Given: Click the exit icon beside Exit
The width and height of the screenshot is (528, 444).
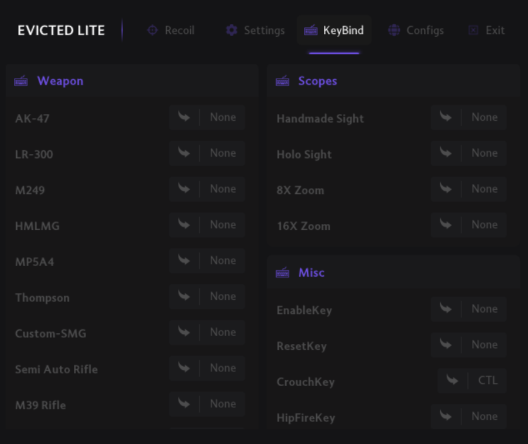Looking at the screenshot, I should pos(473,30).
